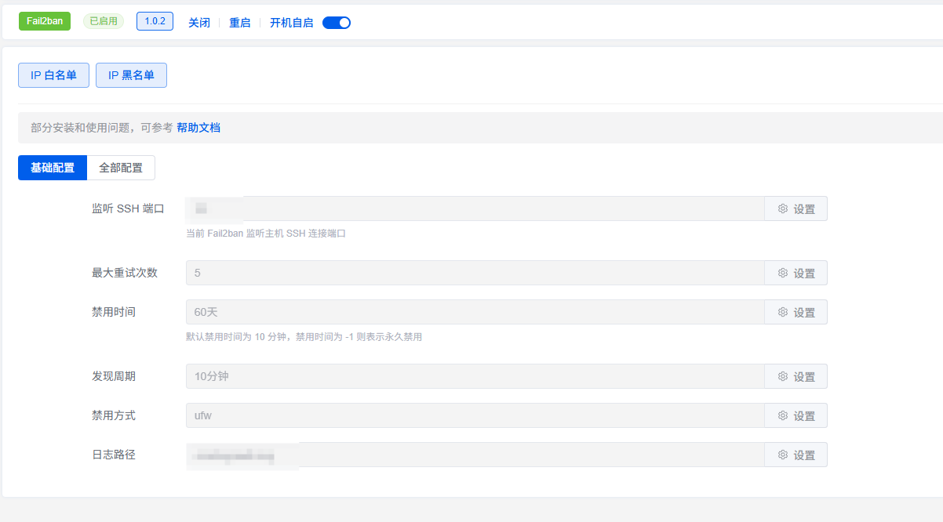Image resolution: width=943 pixels, height=522 pixels.
Task: Click the 已启用 status tag
Action: 104,21
